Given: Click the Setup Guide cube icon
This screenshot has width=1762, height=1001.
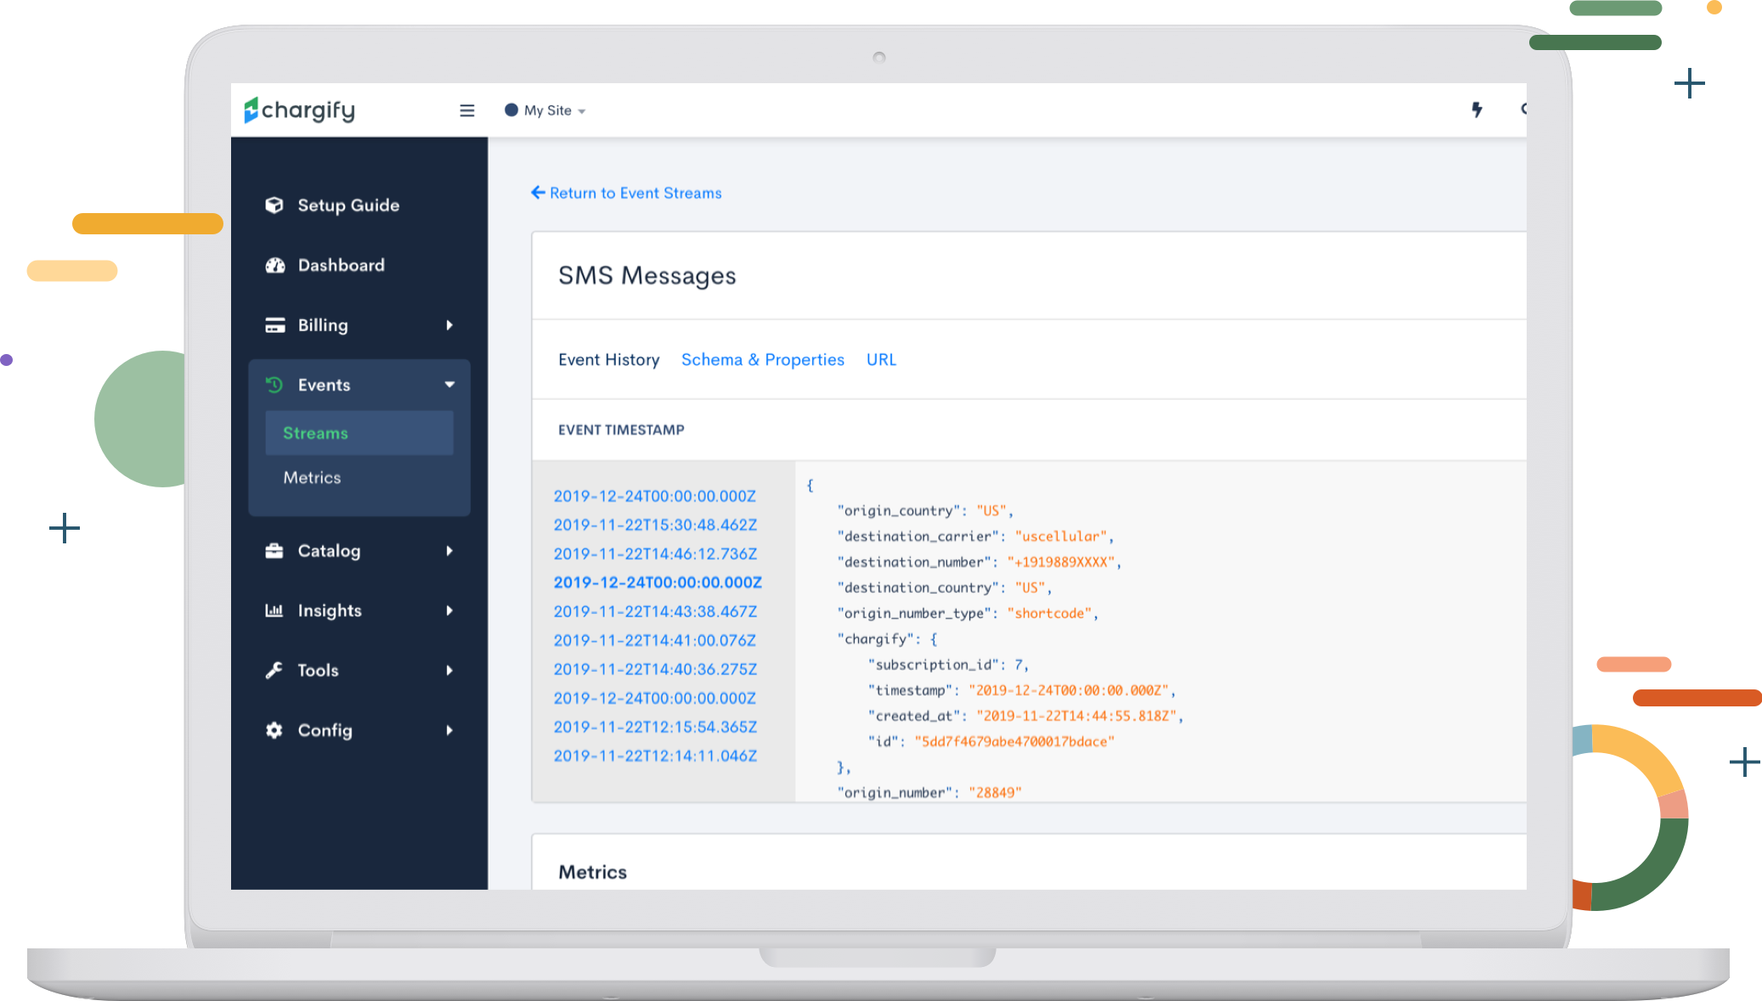Looking at the screenshot, I should [274, 205].
